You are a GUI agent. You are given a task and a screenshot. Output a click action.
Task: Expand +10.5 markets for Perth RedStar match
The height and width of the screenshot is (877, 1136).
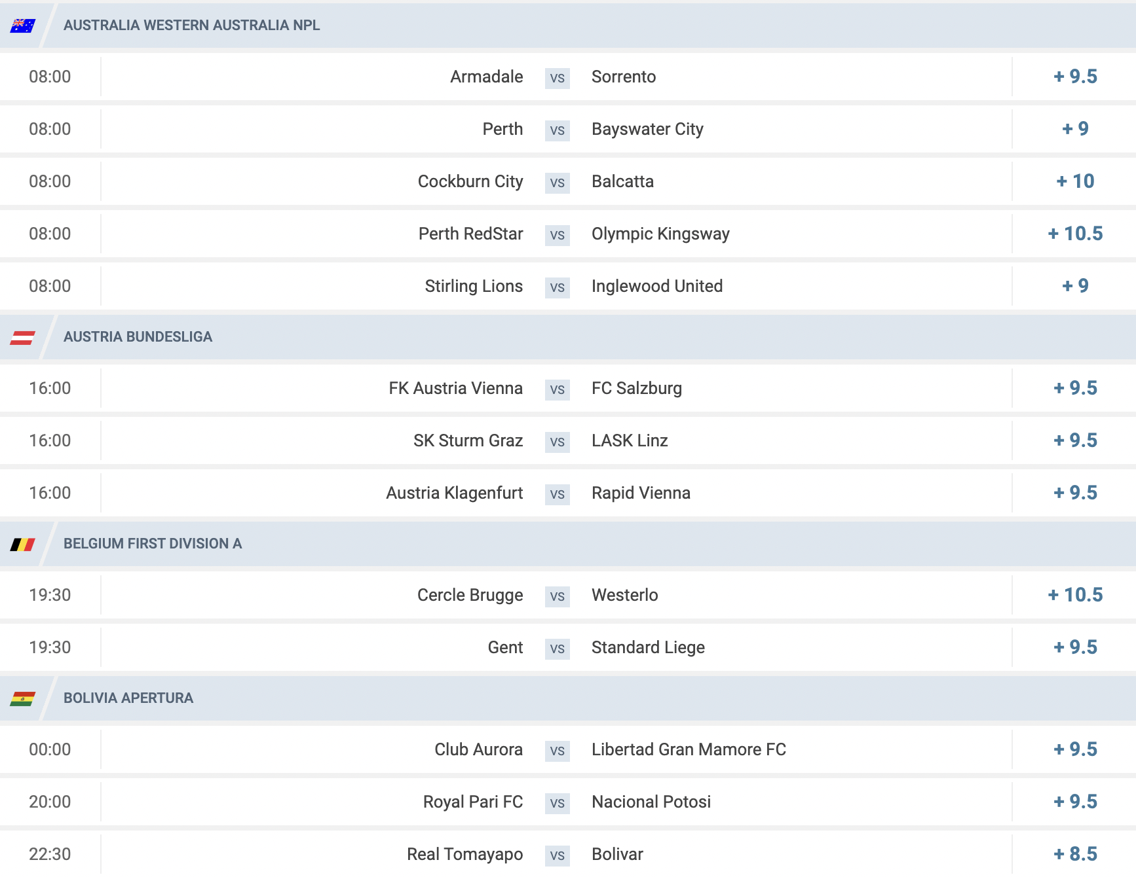(x=1075, y=234)
